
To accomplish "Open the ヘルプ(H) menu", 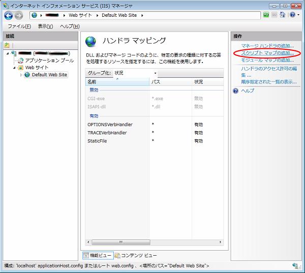I will click(70, 26).
